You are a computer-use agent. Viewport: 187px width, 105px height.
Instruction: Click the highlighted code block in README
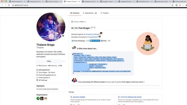[103, 64]
